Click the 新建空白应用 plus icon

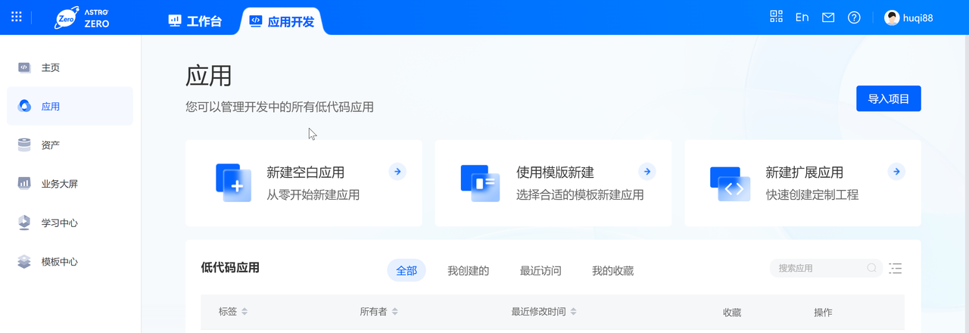coord(233,183)
